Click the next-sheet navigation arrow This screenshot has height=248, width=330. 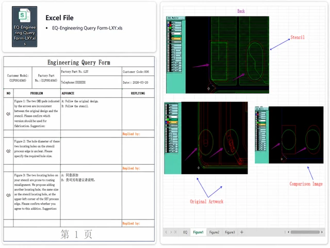coord(171,232)
